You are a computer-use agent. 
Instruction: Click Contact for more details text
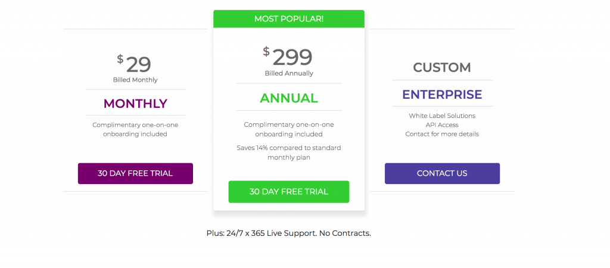pyautogui.click(x=442, y=134)
